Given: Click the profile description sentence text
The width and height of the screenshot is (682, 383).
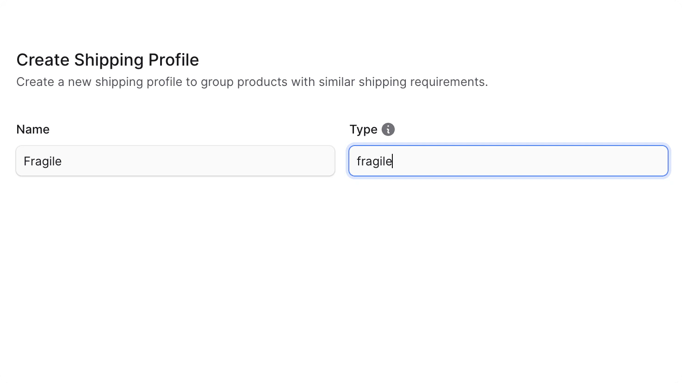Looking at the screenshot, I should tap(252, 82).
